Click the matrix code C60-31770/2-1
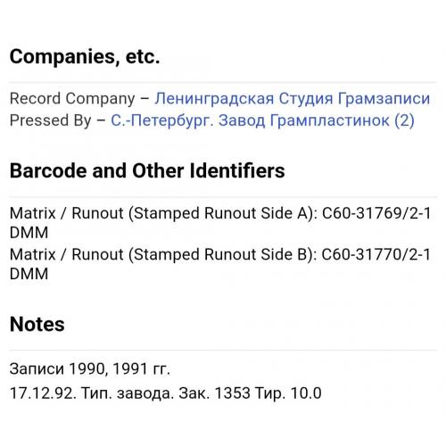 376,255
